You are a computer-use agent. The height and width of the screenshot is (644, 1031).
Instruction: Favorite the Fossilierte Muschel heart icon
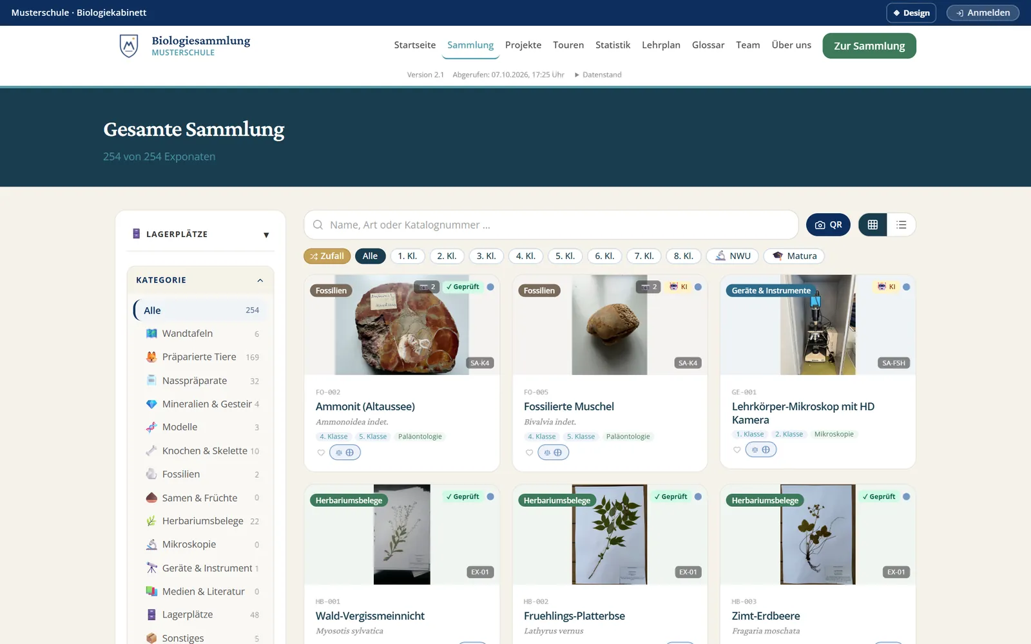point(529,453)
